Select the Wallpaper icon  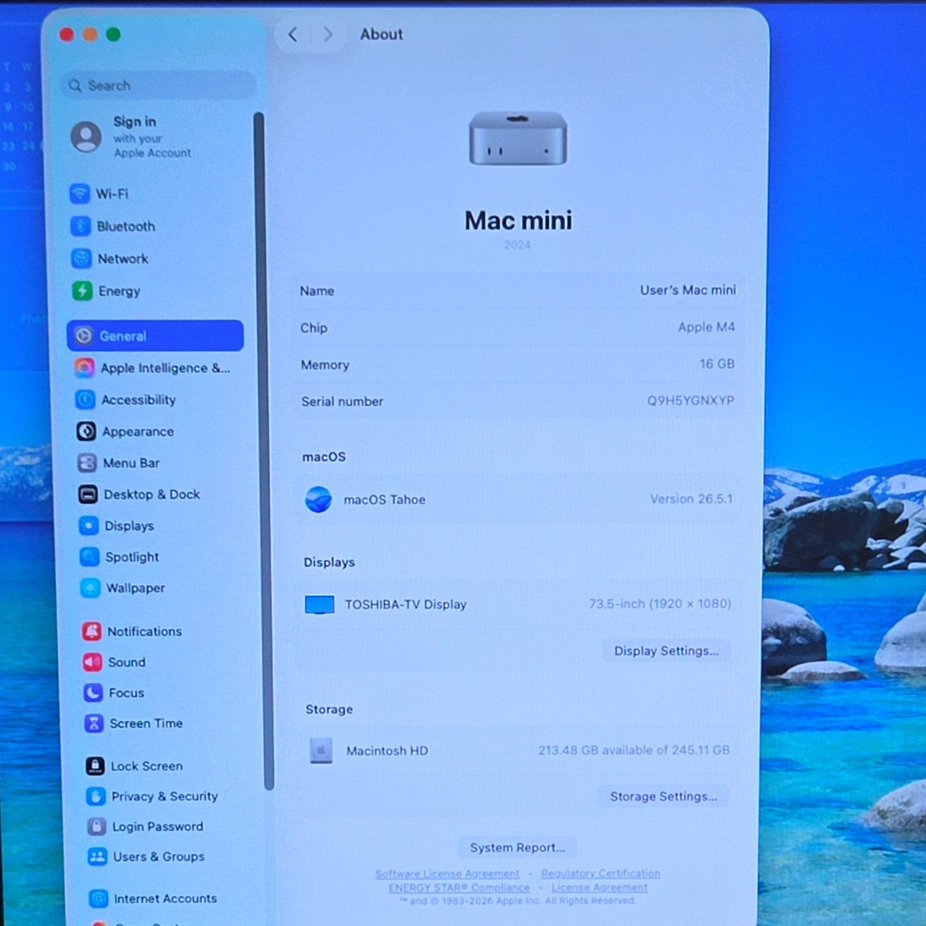point(90,588)
